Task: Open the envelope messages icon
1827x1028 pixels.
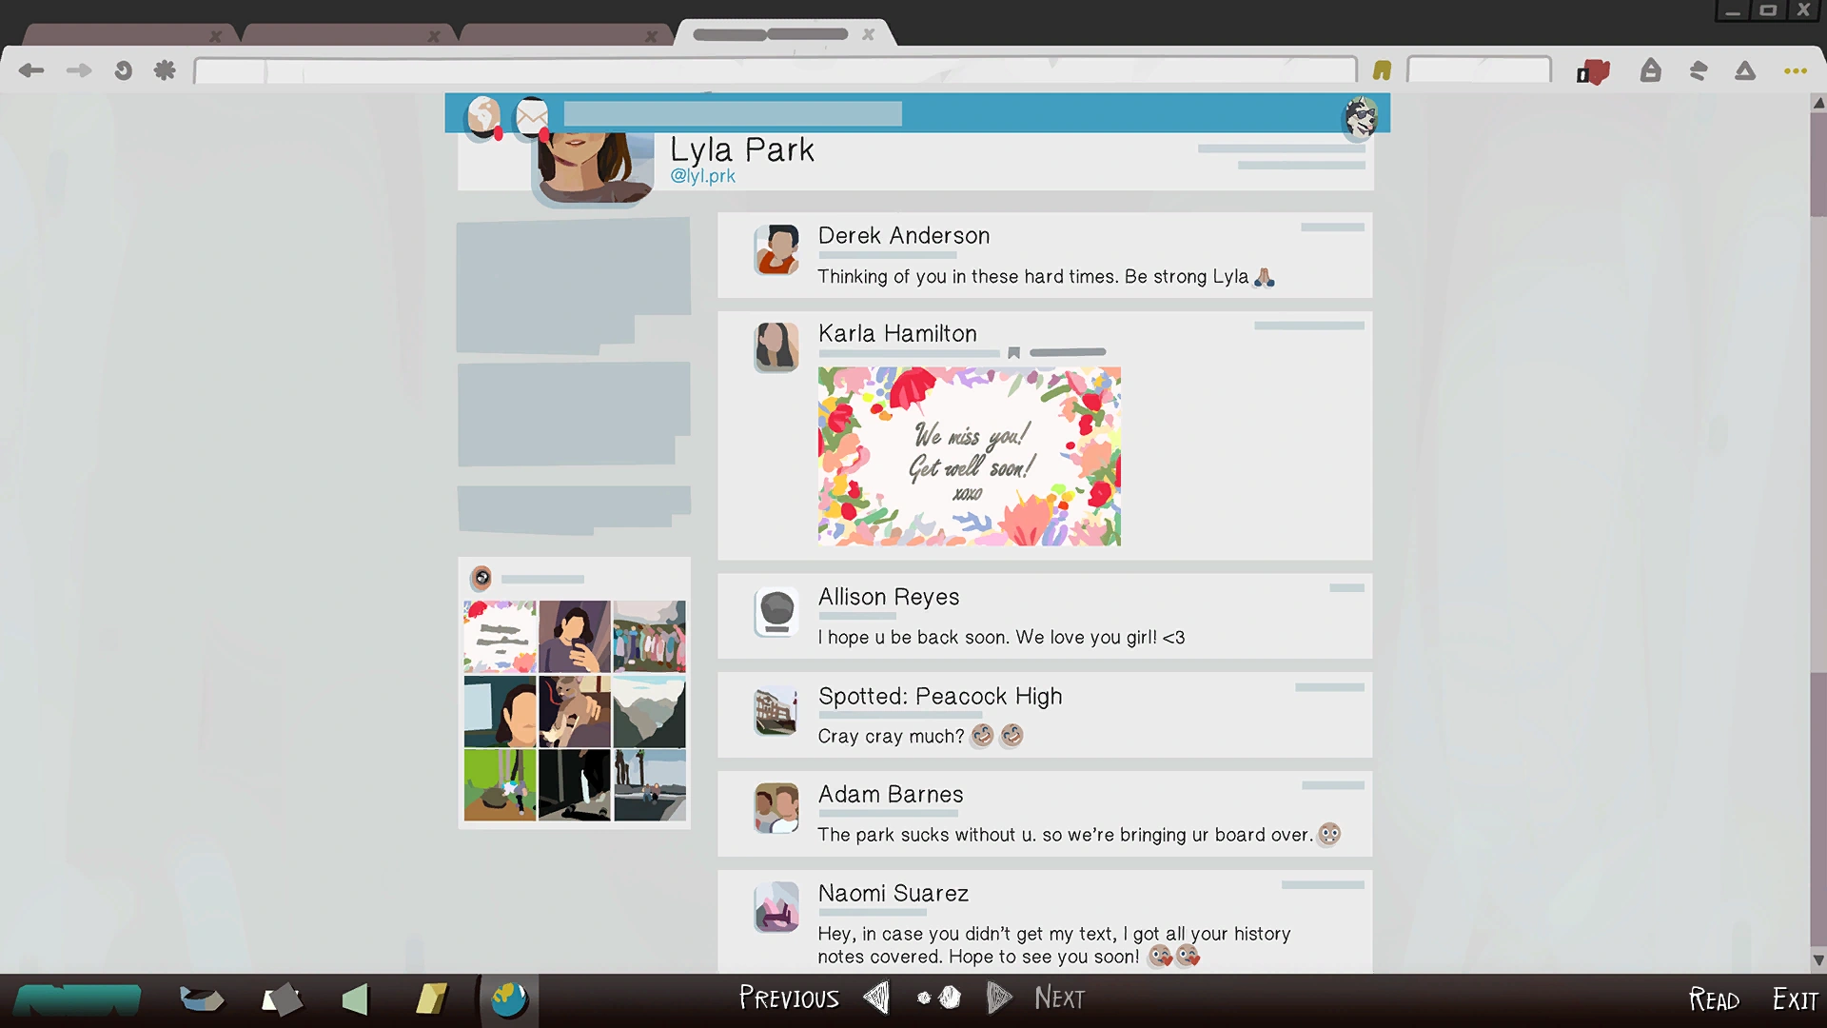Action: coord(532,117)
